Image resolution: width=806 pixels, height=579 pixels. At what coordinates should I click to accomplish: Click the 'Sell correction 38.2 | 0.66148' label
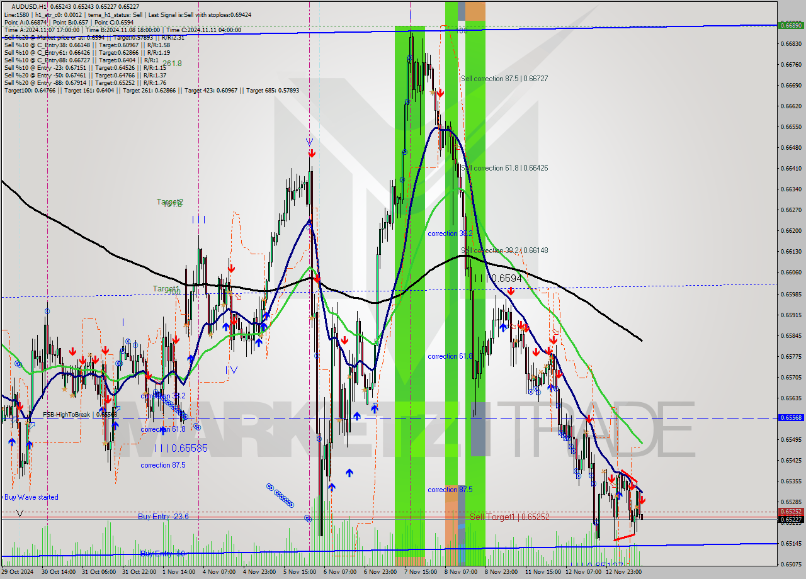(504, 250)
